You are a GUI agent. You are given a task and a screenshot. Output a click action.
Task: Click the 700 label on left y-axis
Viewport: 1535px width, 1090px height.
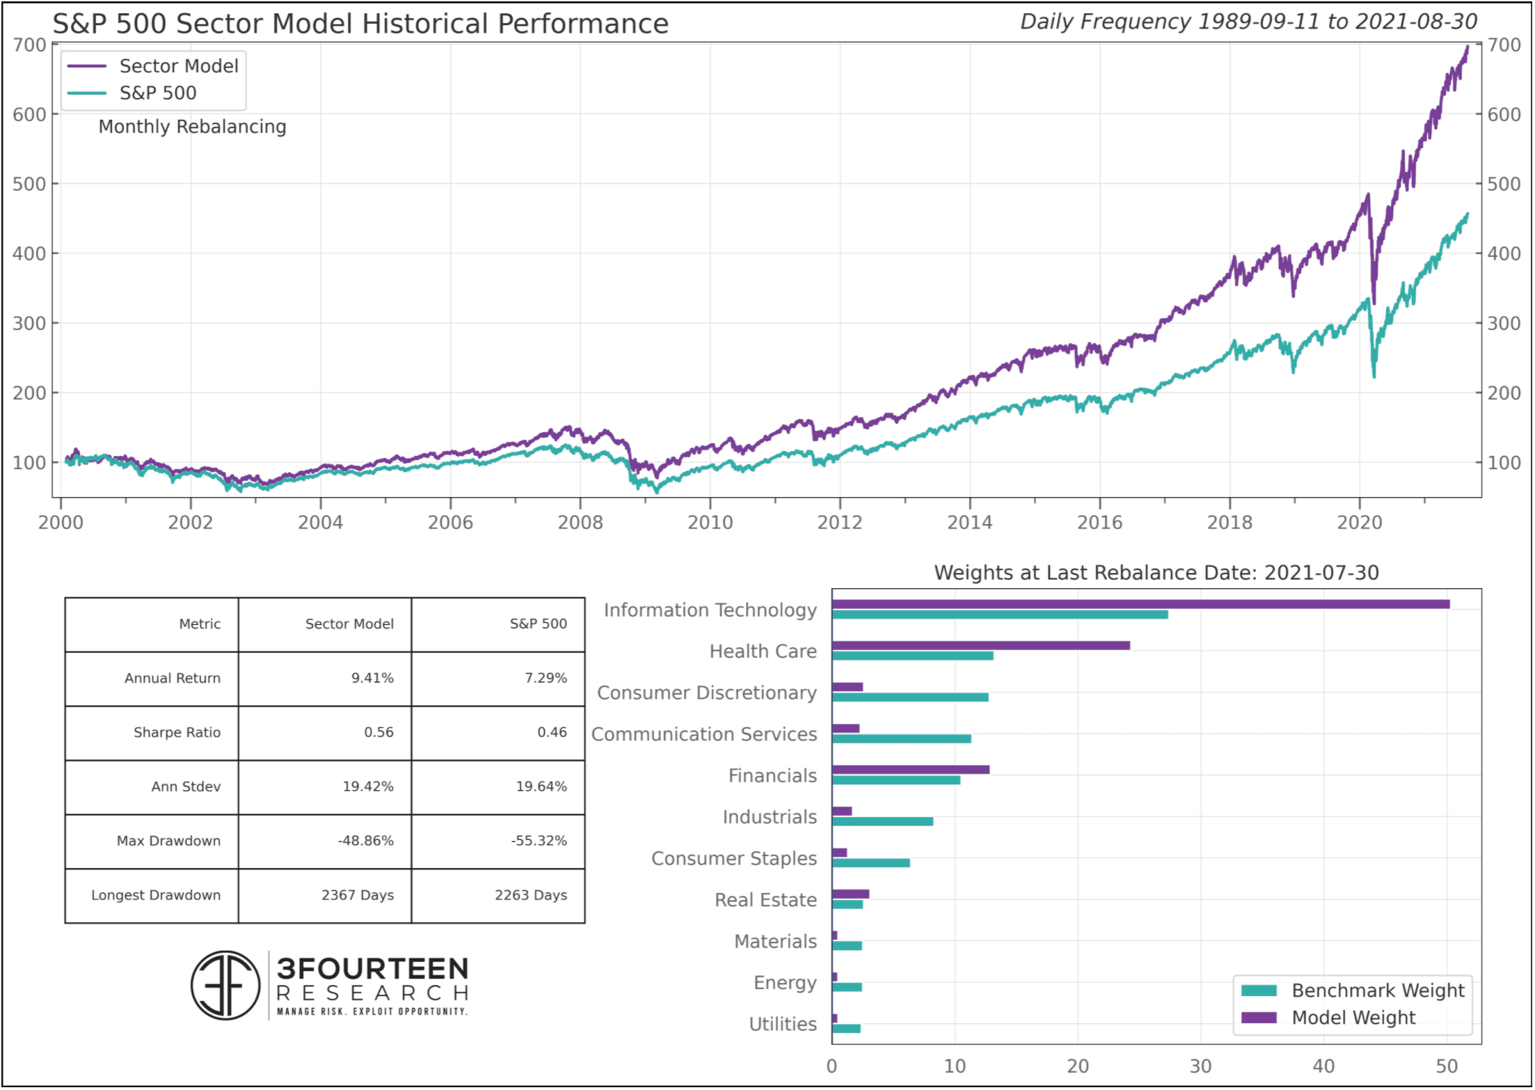pos(30,45)
